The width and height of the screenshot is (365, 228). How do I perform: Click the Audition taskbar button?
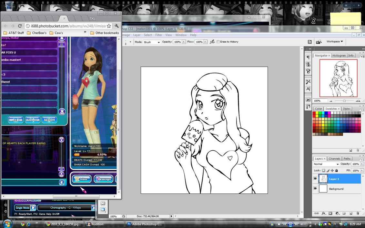(x=104, y=224)
